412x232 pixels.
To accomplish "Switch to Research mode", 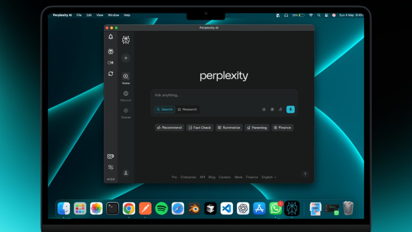I will 187,109.
